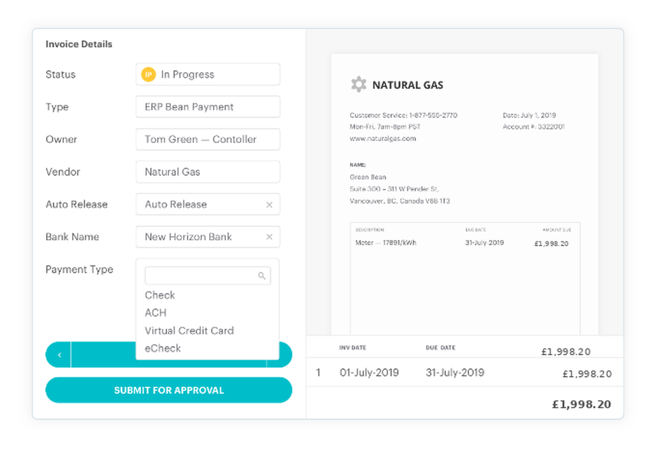Select ACH payment type option
Viewport: 655px width, 466px height.
coord(155,313)
